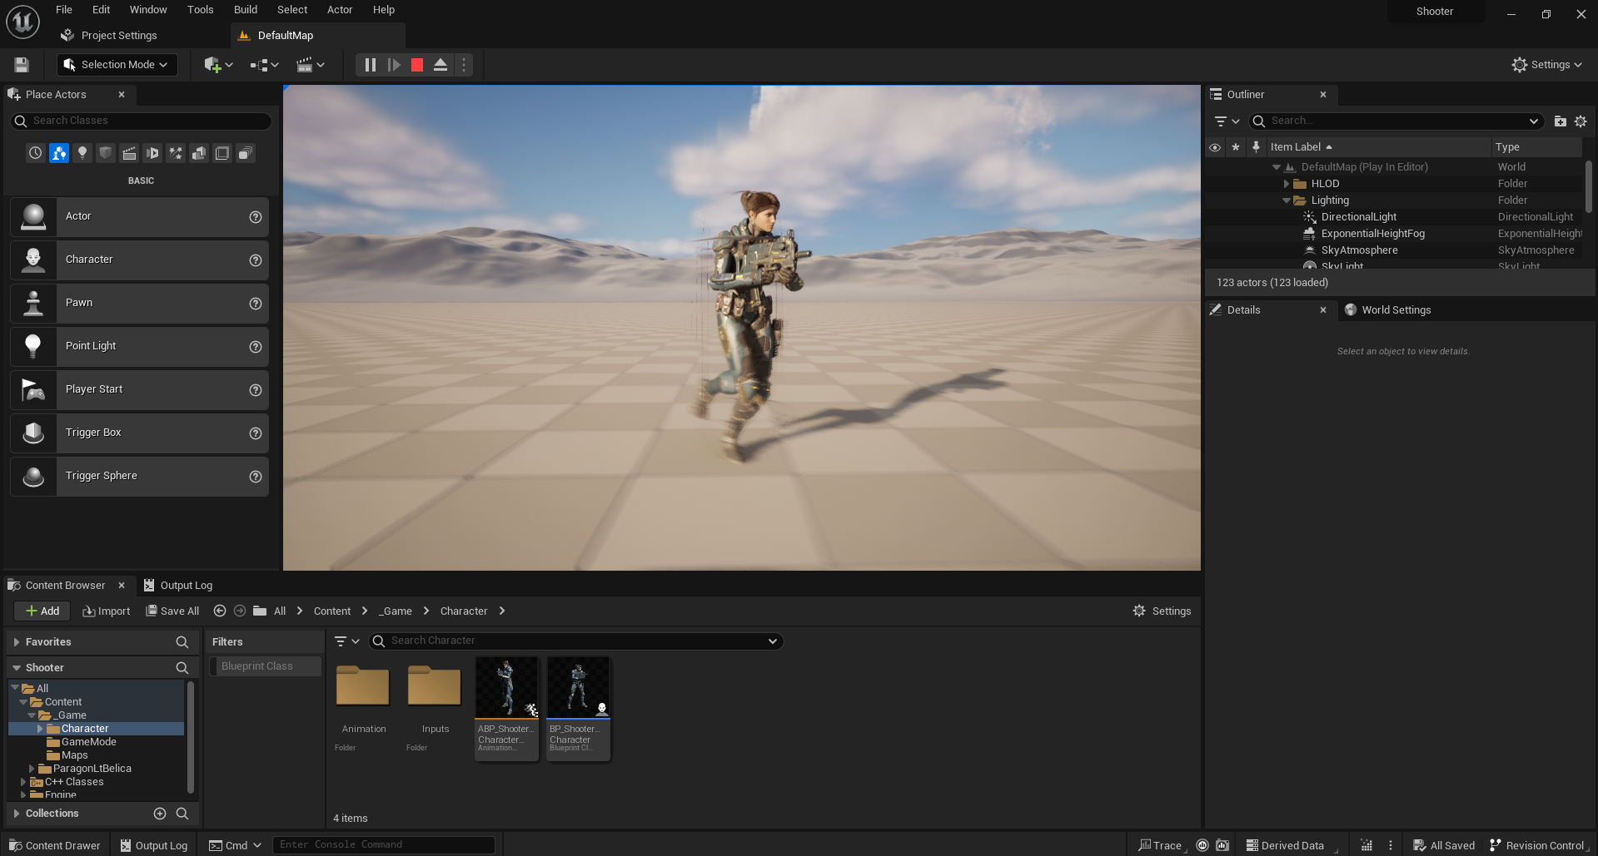Image resolution: width=1598 pixels, height=856 pixels.
Task: Open the Actor menu
Action: 340,10
